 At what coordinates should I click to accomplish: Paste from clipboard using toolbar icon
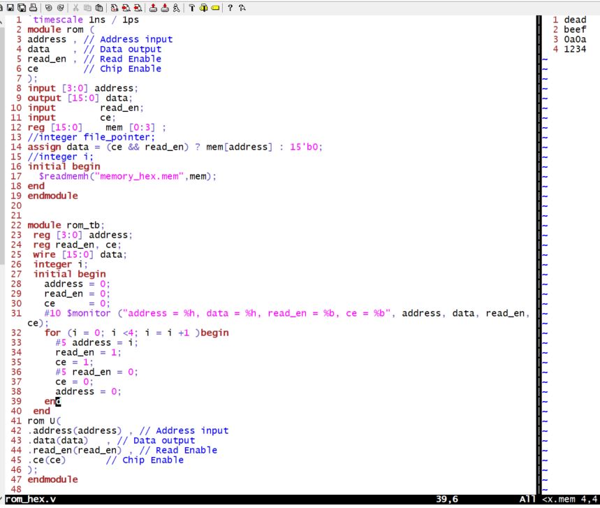(99, 7)
